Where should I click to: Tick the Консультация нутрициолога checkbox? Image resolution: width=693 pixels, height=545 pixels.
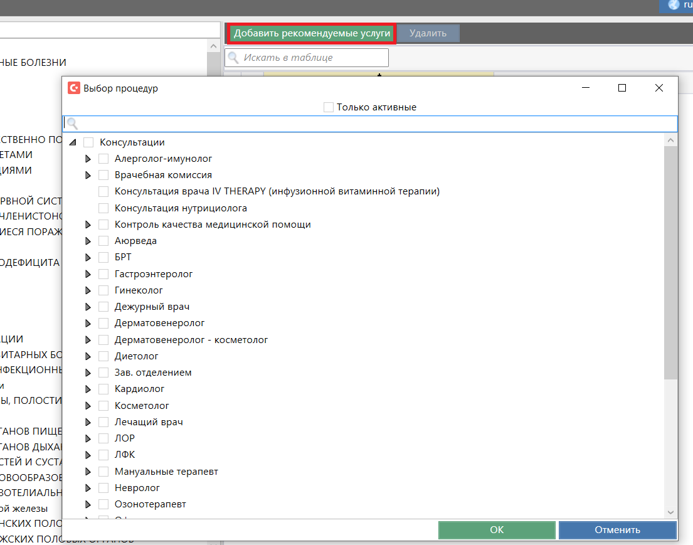click(x=103, y=208)
